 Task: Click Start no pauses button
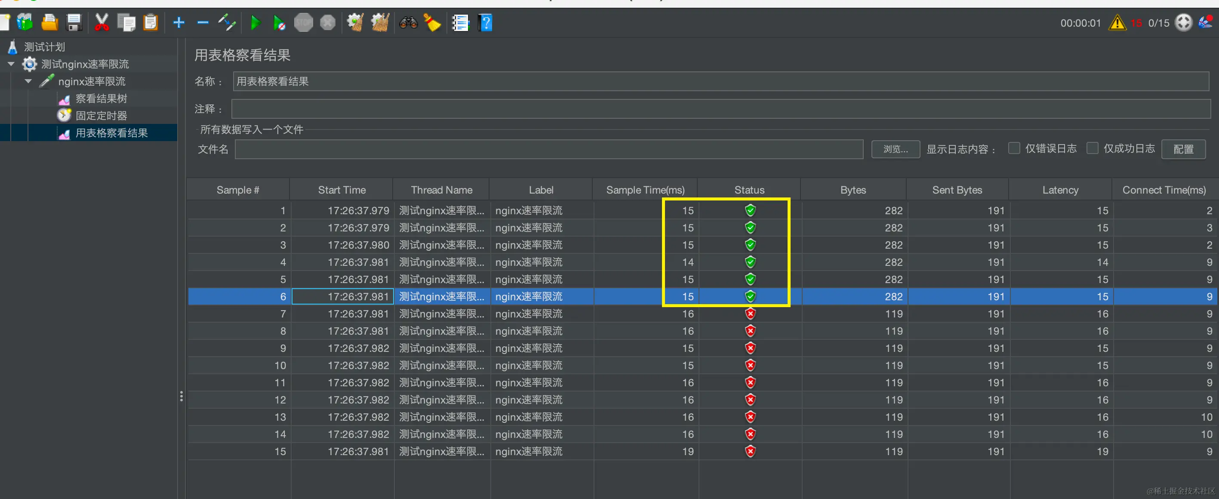coord(279,22)
